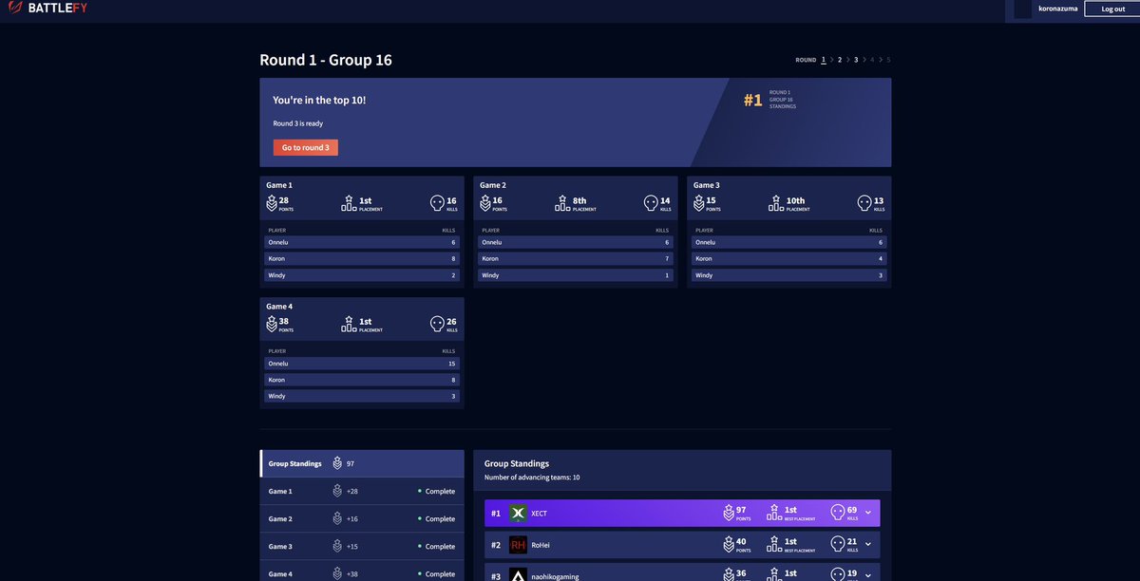Click the RoHei row kills skull icon

838,545
